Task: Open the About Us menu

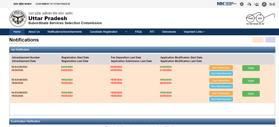Action: click(x=34, y=32)
